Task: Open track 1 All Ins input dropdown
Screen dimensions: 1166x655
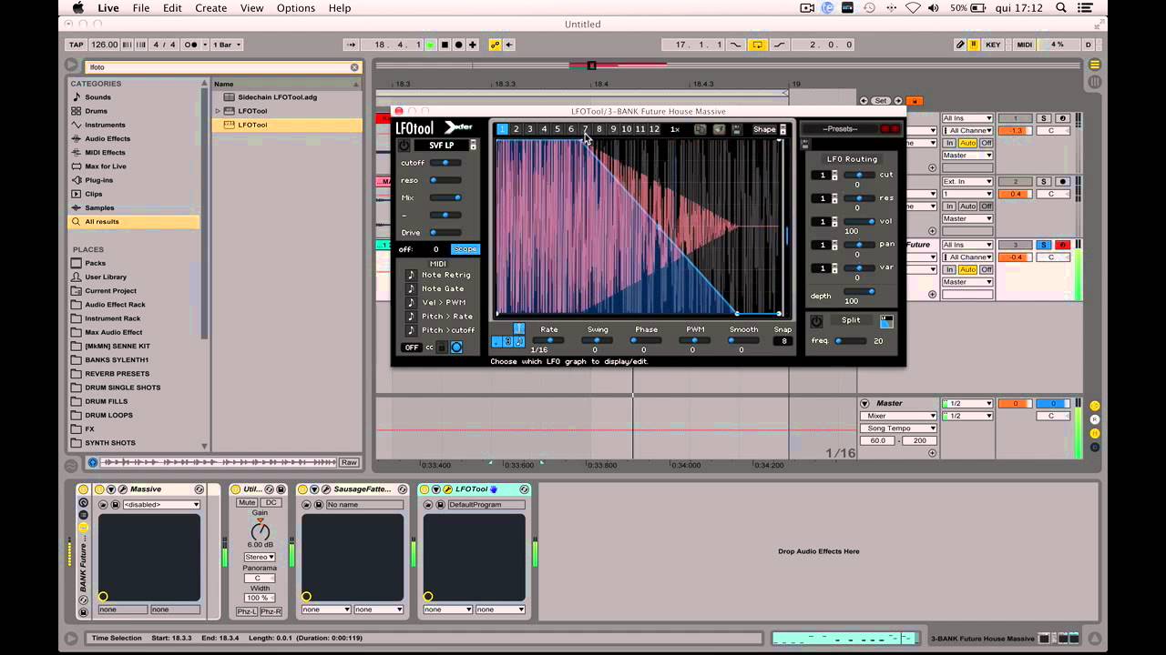Action: [967, 118]
